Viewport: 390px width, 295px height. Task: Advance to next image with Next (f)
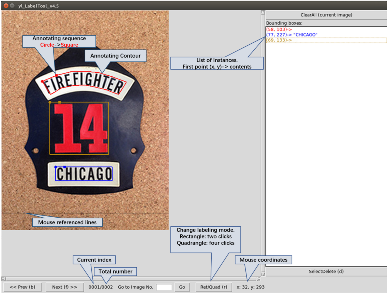[64, 287]
